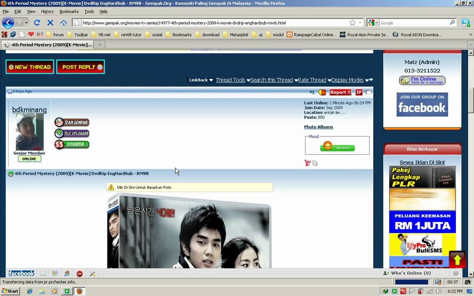474x296 pixels.
Task: Open the Tools menu
Action: pos(89,12)
